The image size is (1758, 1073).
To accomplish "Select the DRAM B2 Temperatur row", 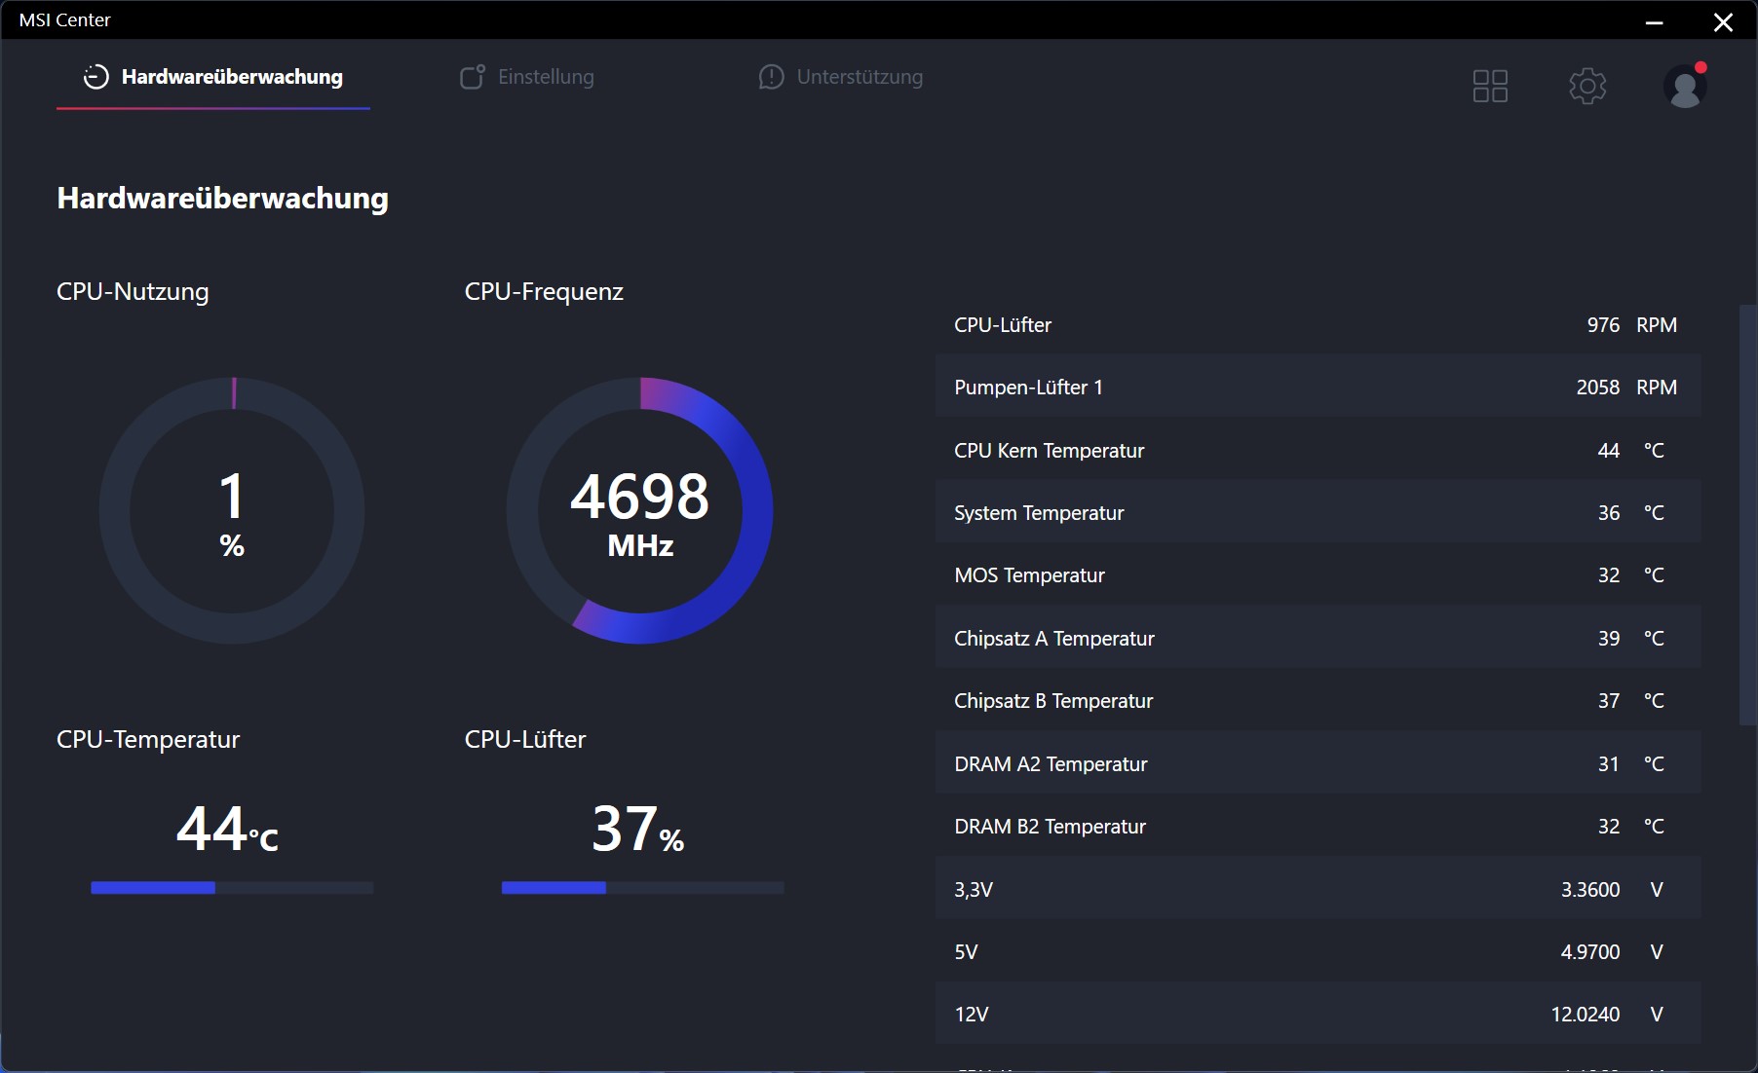I will [x=1318, y=827].
